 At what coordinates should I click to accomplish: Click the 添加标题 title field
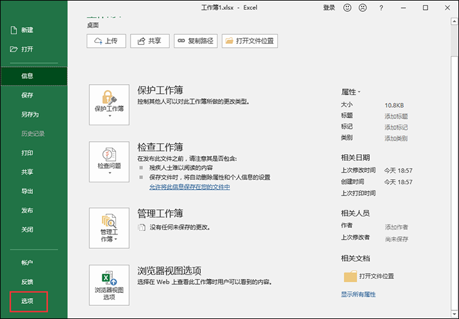coord(396,116)
